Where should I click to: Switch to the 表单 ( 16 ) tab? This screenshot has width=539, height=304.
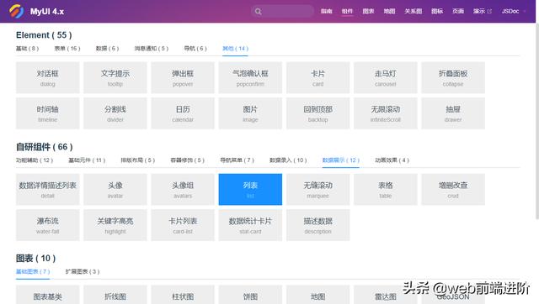[67, 49]
